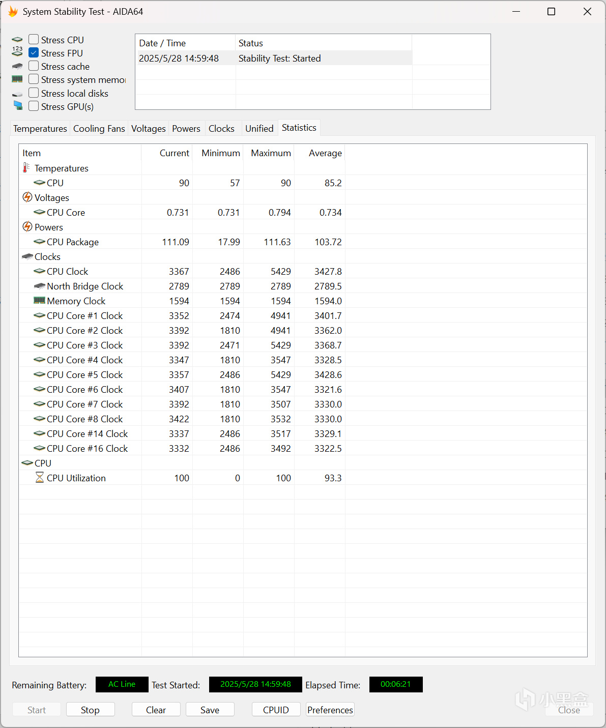Uncheck the Stress FPU checkbox
Image resolution: width=606 pixels, height=728 pixels.
click(34, 53)
